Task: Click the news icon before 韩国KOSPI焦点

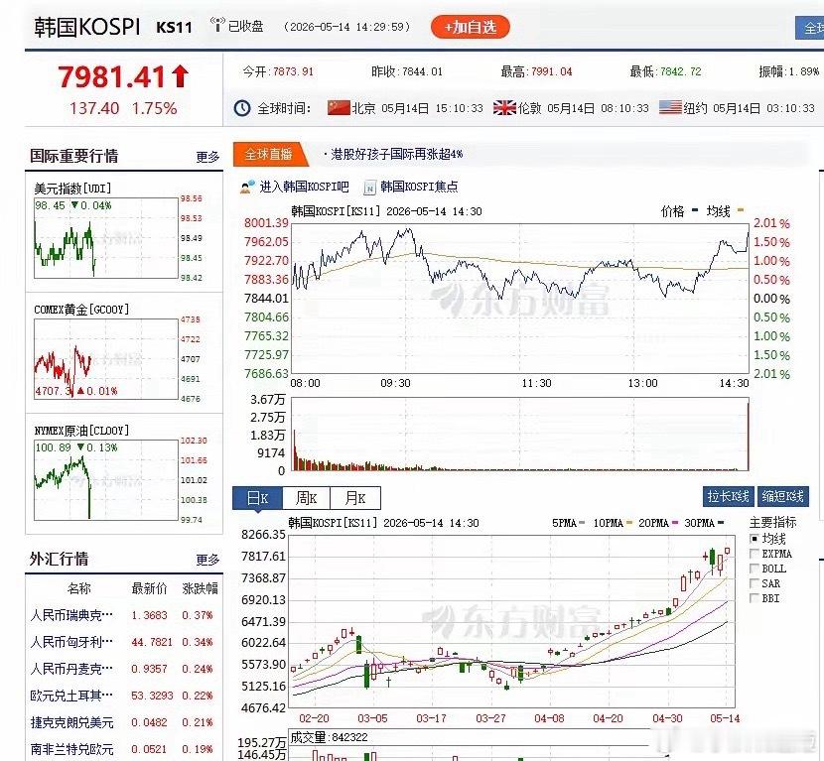Action: 369,187
